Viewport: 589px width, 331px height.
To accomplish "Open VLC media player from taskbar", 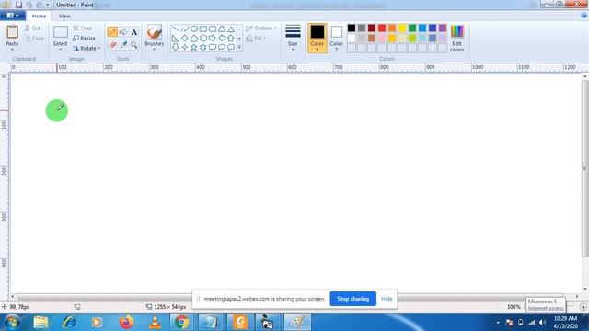I will (155, 322).
